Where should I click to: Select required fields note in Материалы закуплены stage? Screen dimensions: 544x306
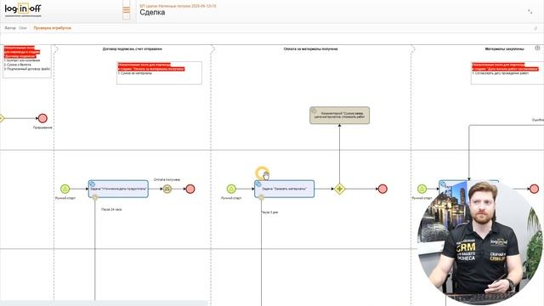click(x=507, y=73)
